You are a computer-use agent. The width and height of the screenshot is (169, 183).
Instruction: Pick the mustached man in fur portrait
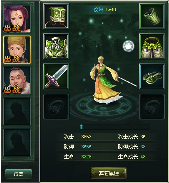(17, 81)
